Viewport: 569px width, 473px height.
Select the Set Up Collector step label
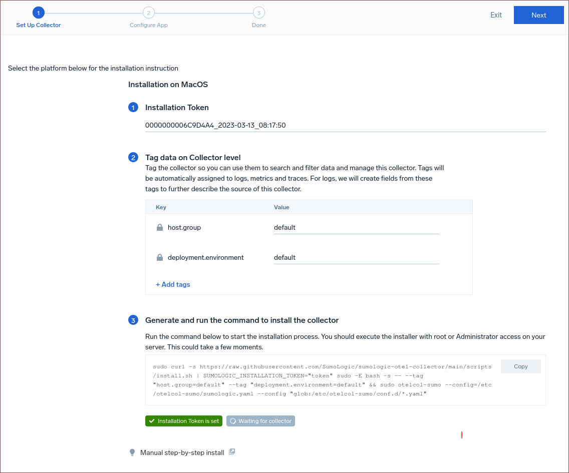(x=39, y=25)
